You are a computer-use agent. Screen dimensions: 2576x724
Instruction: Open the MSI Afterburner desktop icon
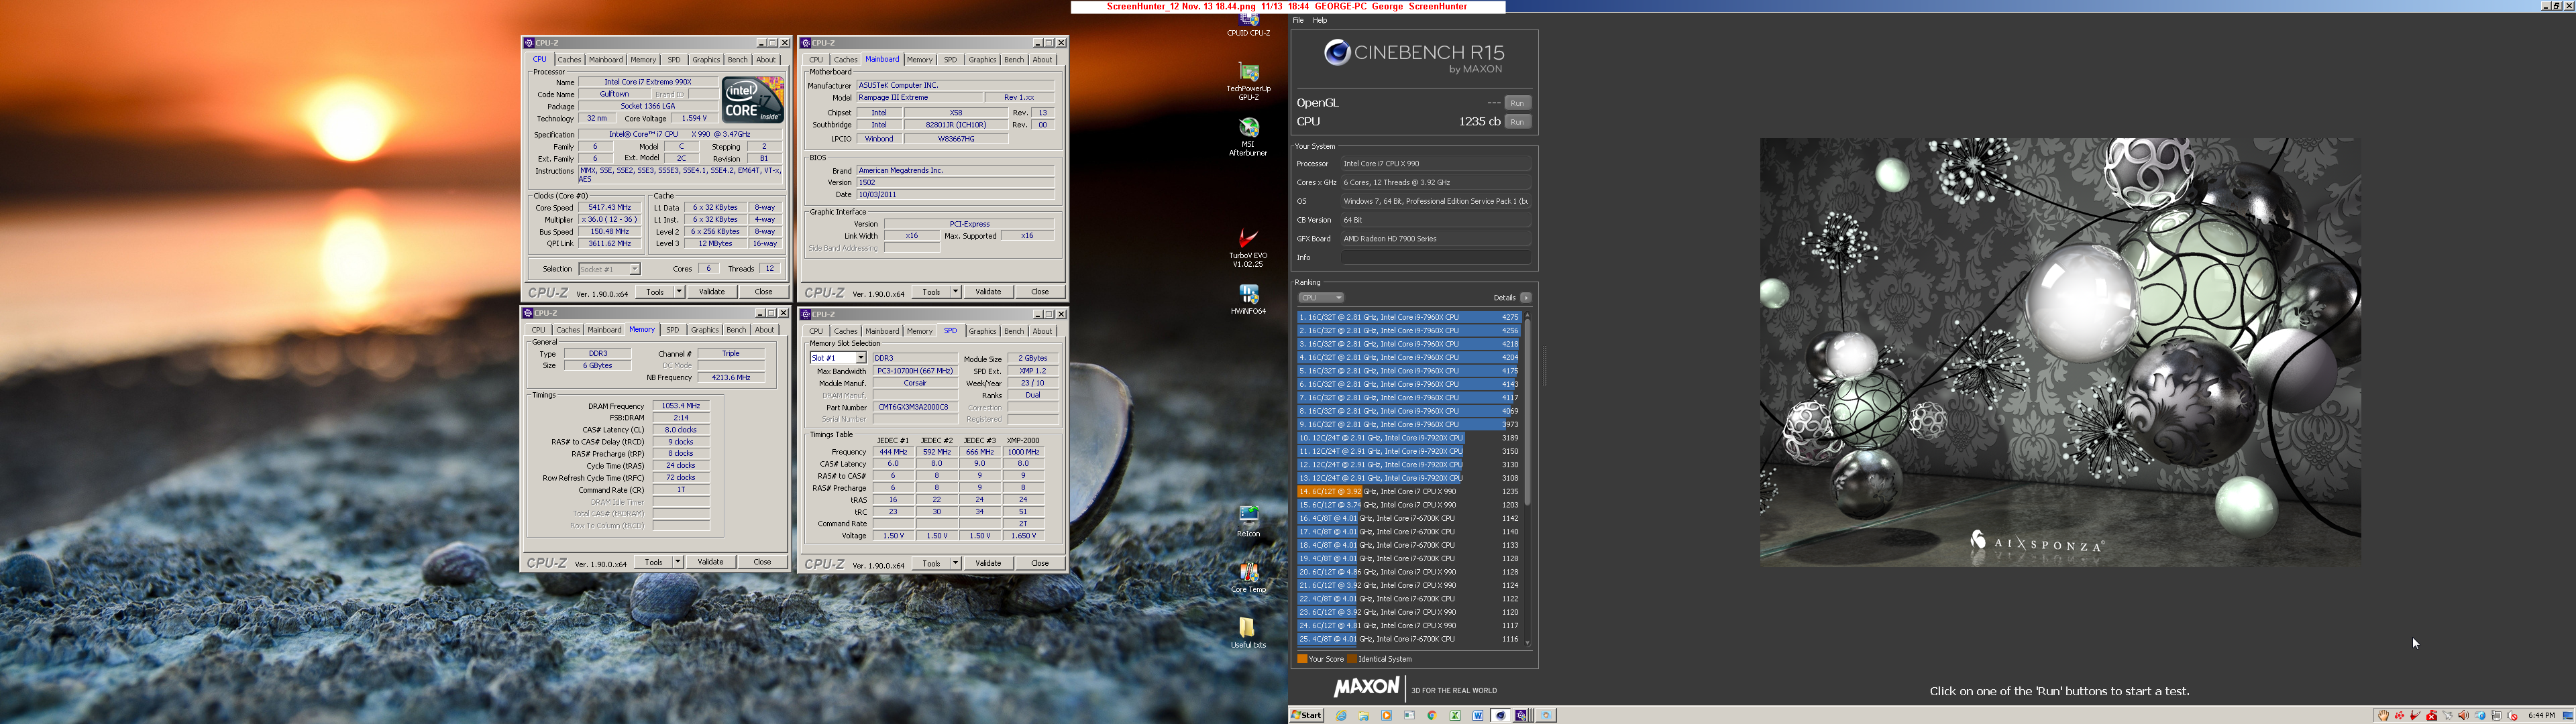tap(1248, 137)
